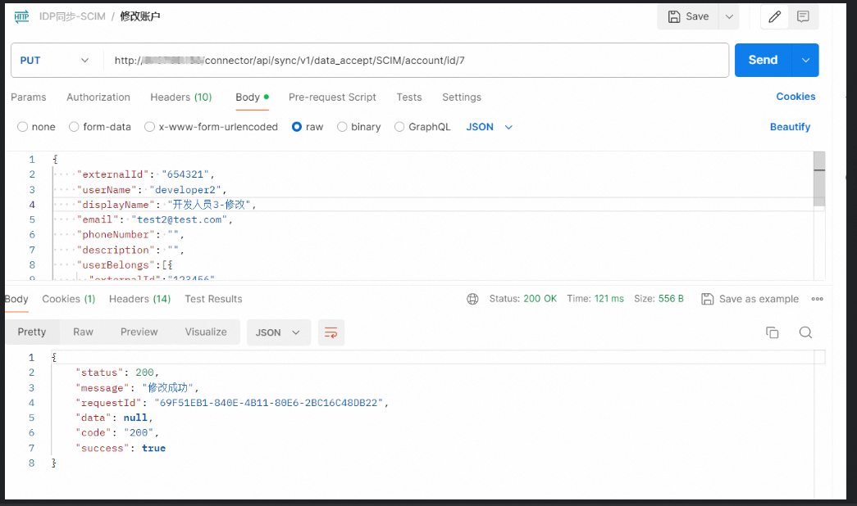The image size is (857, 506).
Task: Open the three-dot more options menu
Action: pyautogui.click(x=817, y=299)
